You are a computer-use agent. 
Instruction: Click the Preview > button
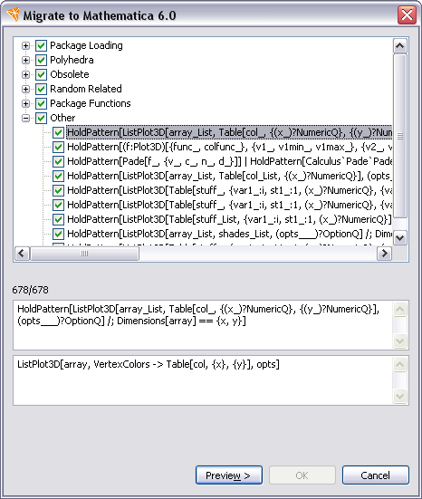coord(229,475)
